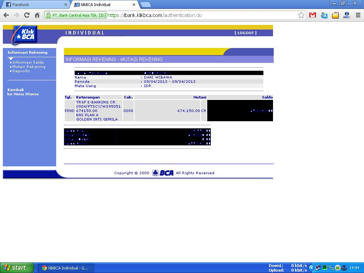Click the TRSF E-BANKING CR description
The image size is (364, 273).
pos(96,102)
